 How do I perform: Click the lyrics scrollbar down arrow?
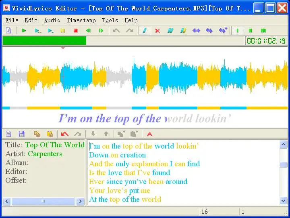(x=283, y=201)
